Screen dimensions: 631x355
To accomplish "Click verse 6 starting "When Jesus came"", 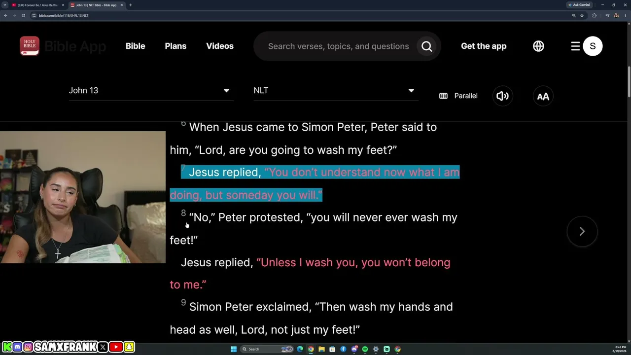I will click(303, 139).
